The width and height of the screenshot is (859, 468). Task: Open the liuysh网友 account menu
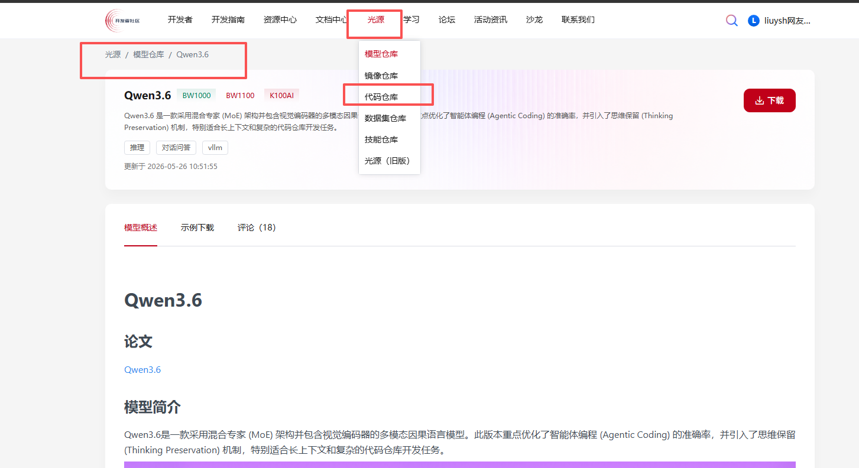click(787, 21)
